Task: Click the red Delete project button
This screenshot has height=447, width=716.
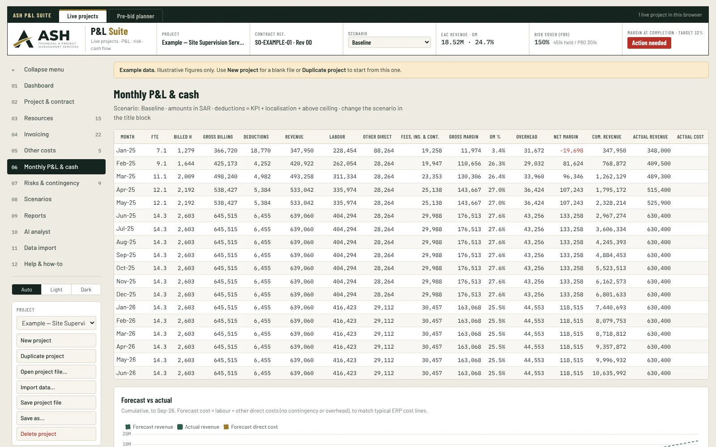Action: (x=56, y=434)
